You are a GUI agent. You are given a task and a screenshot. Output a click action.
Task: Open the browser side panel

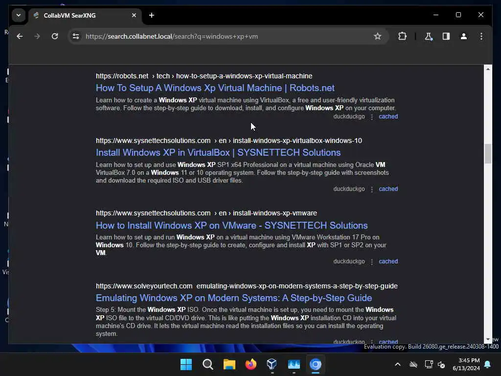tap(446, 36)
